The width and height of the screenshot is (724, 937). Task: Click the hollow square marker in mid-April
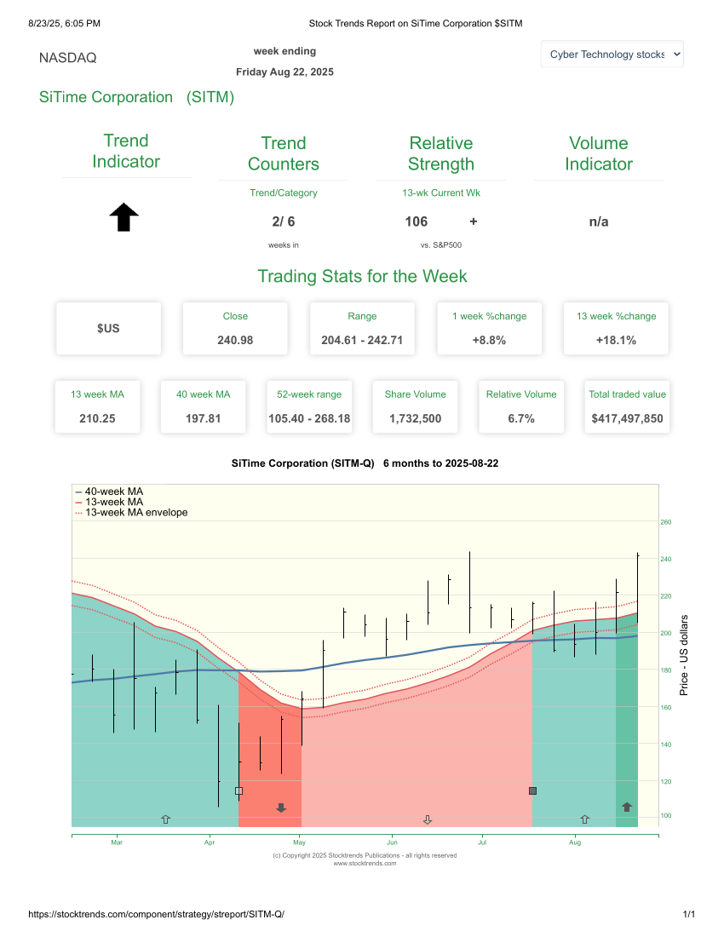pyautogui.click(x=238, y=790)
